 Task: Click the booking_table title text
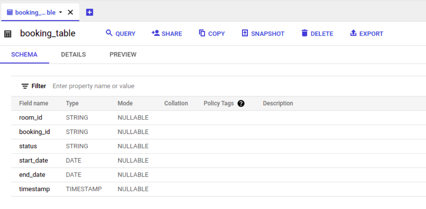48,34
